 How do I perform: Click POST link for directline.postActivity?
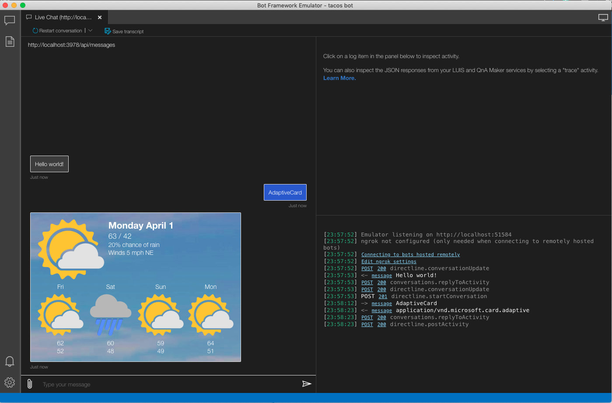pyautogui.click(x=367, y=324)
